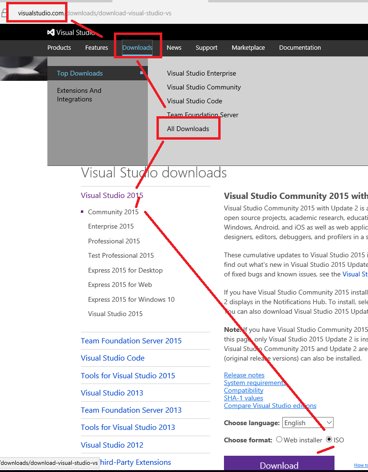Expand Visual Studio 2012 section

pos(112,445)
